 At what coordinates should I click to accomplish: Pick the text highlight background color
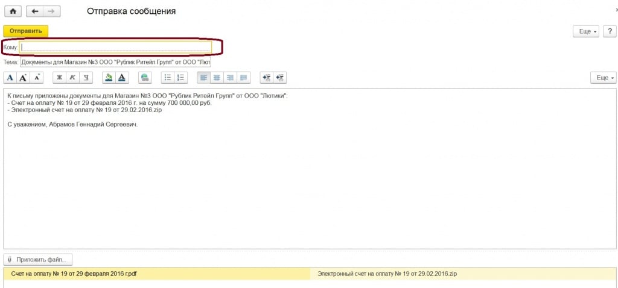(x=109, y=78)
